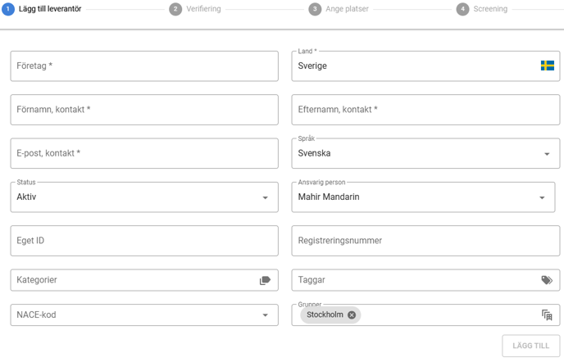Click into the Registreringsnummer field

pos(425,241)
